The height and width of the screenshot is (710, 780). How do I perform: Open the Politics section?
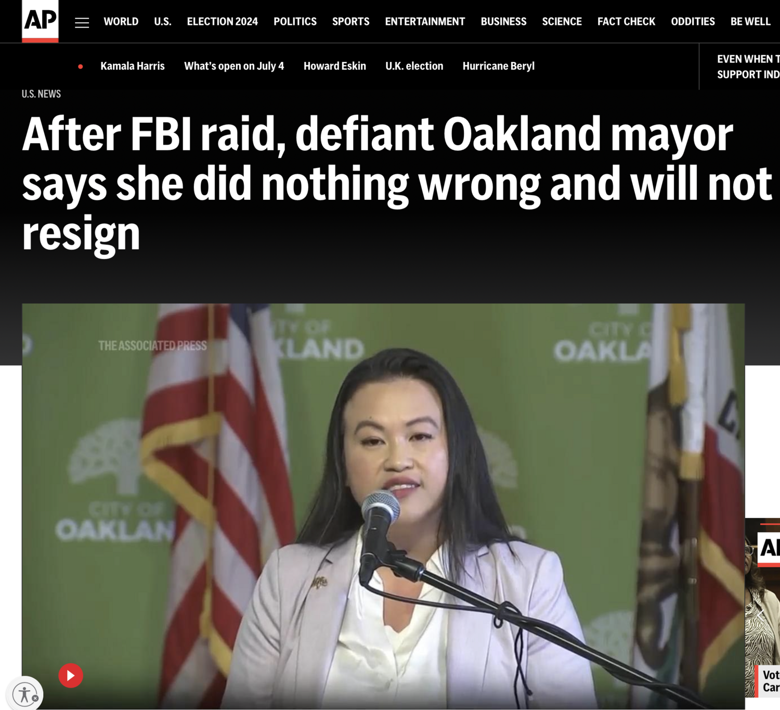pos(295,21)
